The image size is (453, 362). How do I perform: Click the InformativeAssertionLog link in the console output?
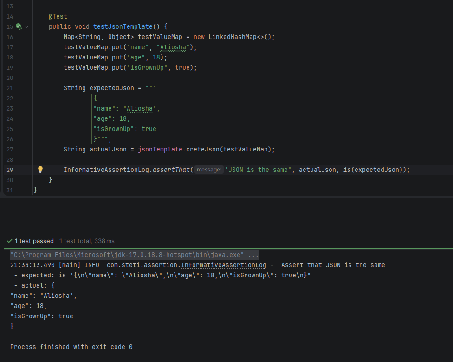[224, 265]
